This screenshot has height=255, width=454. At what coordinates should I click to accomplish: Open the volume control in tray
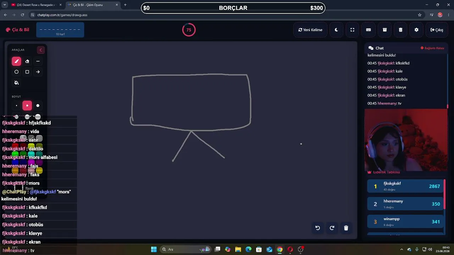coord(430,249)
